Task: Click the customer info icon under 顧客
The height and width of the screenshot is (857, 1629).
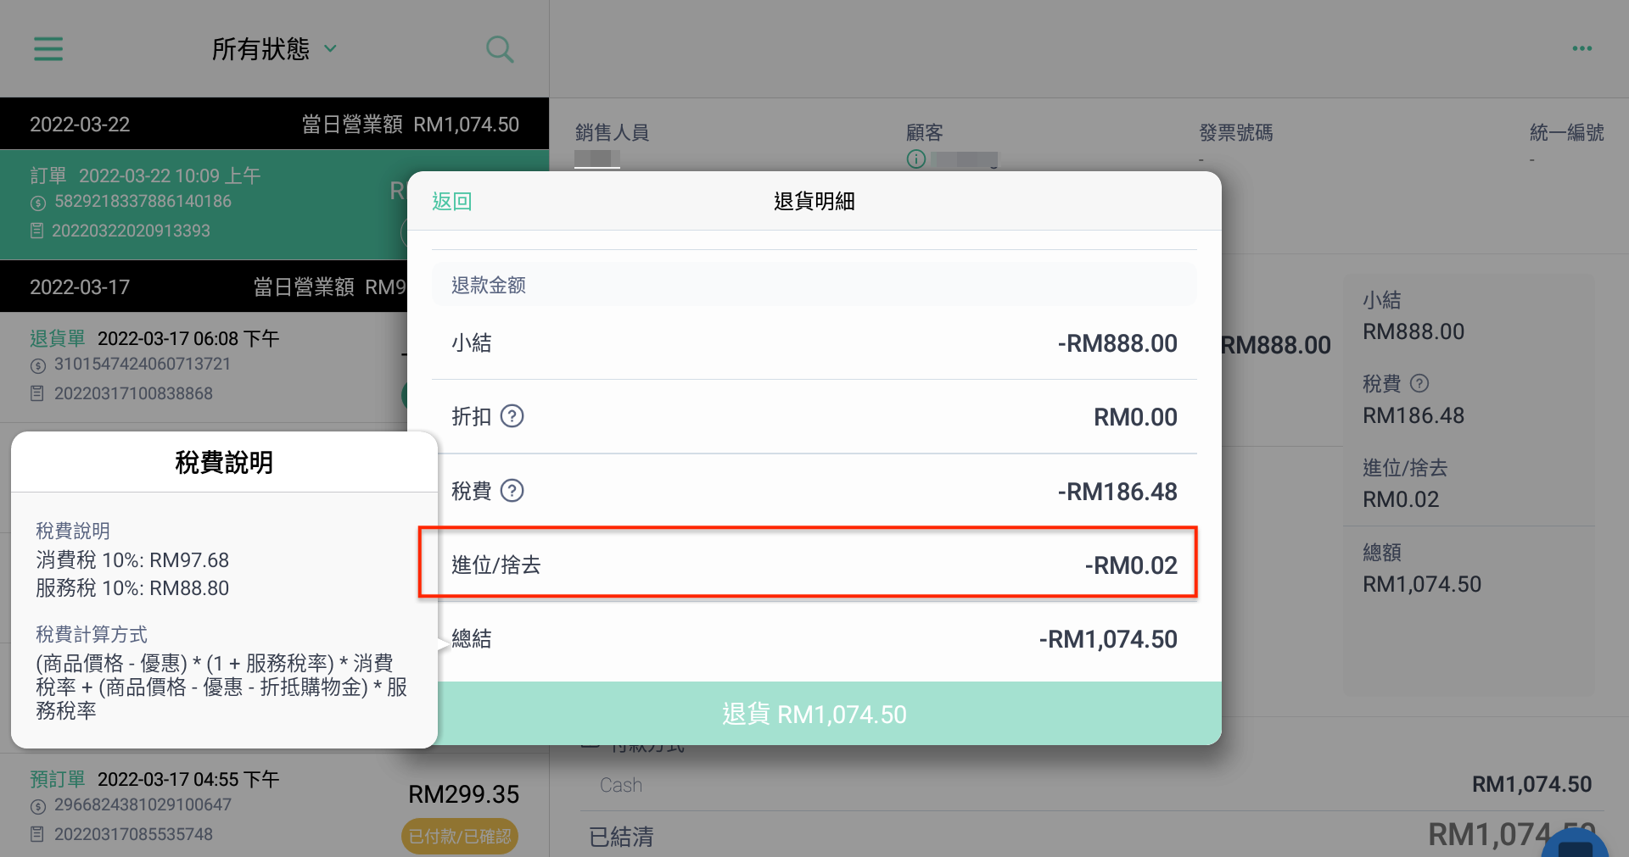Action: pos(916,159)
